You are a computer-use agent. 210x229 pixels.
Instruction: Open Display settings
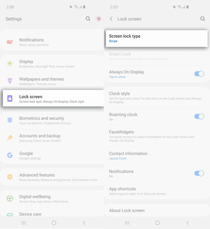coord(52,64)
